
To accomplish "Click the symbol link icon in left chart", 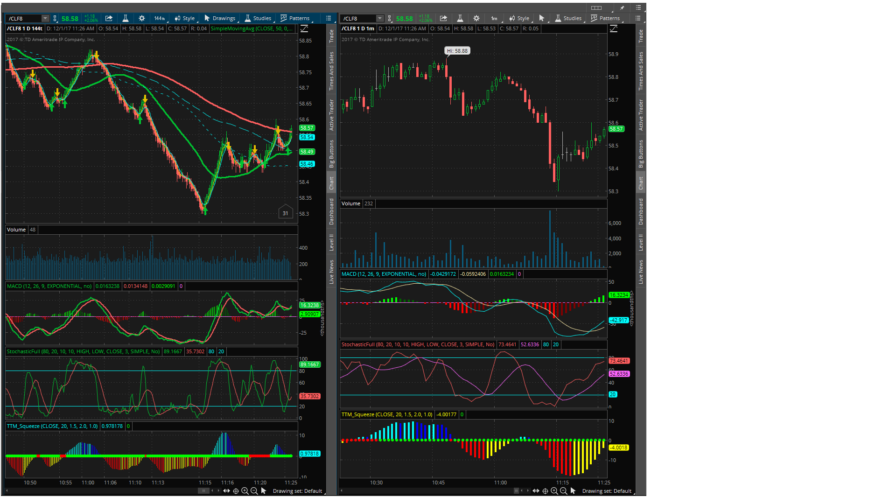I will (55, 18).
